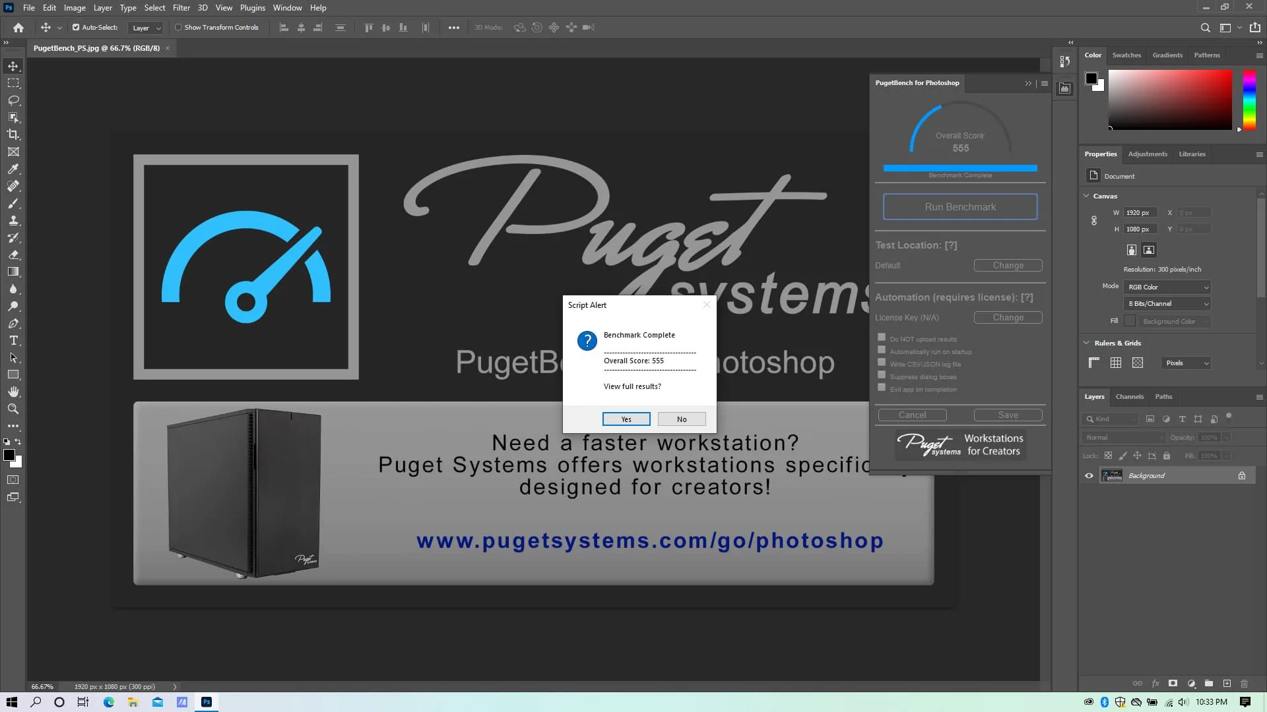Select the Eyedropper tool

coord(13,169)
